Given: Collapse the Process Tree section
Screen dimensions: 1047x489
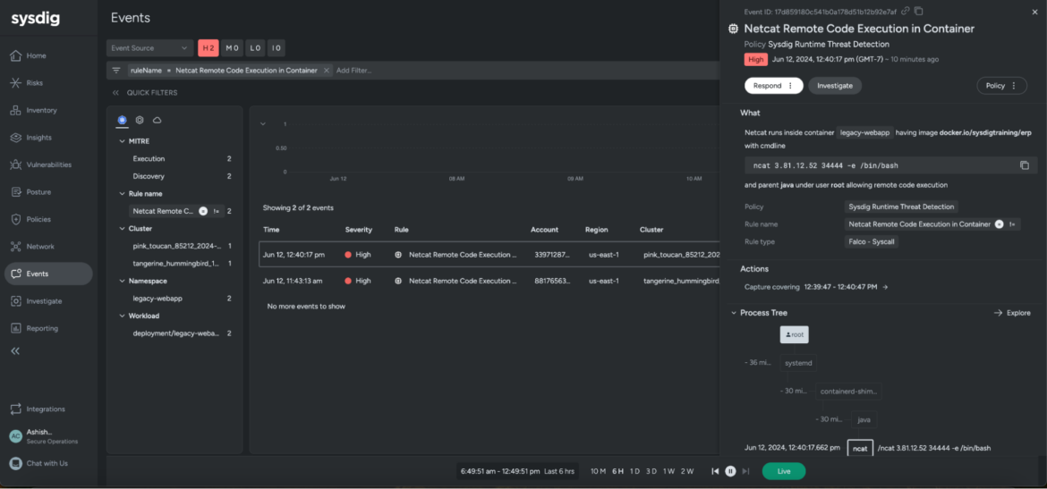Looking at the screenshot, I should pos(734,313).
